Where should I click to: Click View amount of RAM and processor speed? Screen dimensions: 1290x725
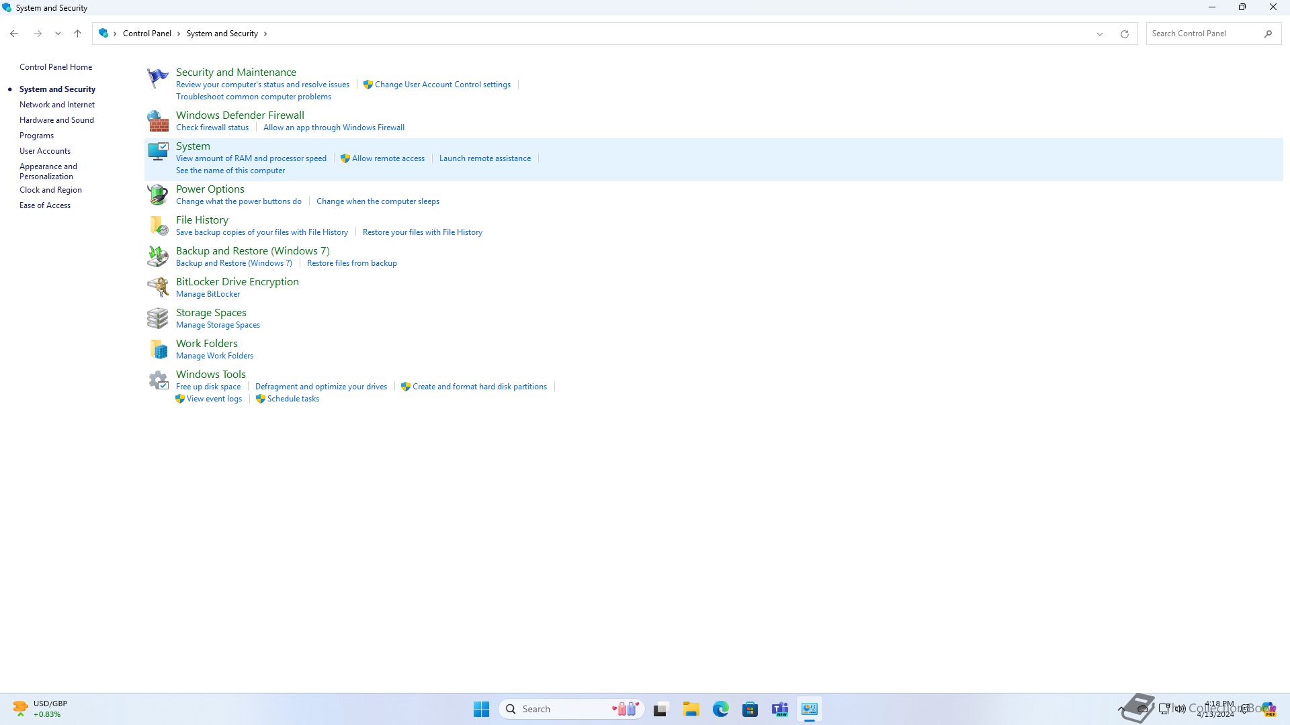click(x=251, y=158)
